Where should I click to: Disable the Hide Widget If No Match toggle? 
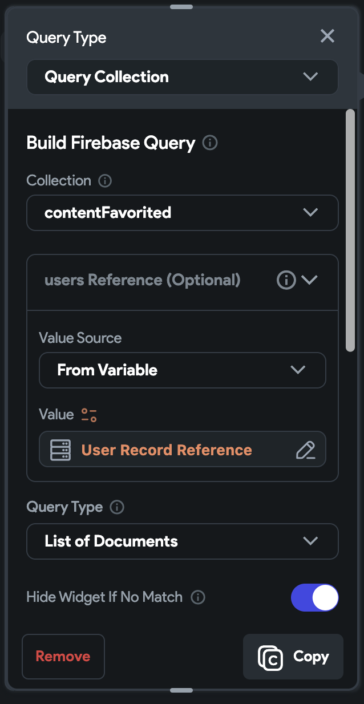click(315, 597)
